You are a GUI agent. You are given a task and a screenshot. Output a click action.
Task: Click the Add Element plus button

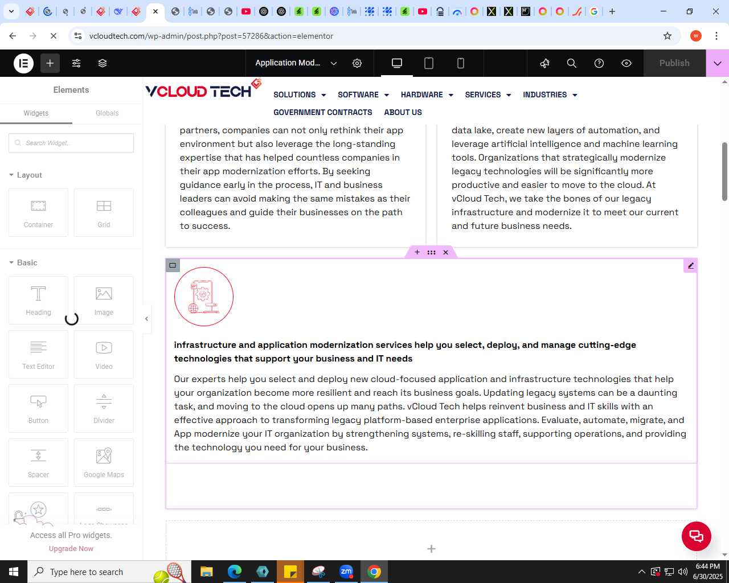[50, 63]
